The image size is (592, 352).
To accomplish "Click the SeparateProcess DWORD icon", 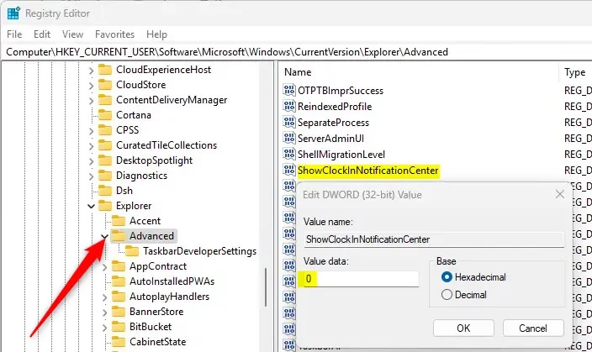I will 289,122.
